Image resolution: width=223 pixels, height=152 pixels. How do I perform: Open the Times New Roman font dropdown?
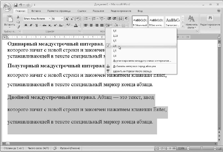click(x=49, y=19)
